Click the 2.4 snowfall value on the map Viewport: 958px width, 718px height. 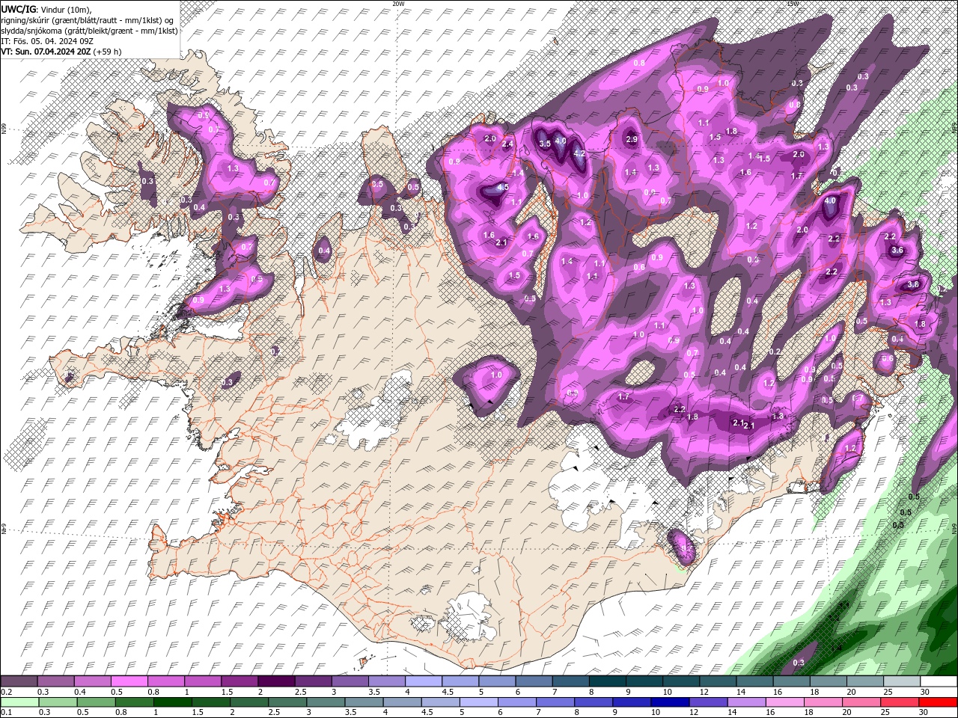point(507,144)
